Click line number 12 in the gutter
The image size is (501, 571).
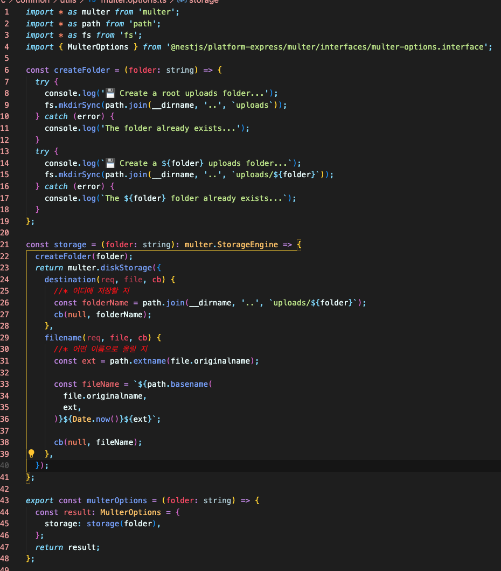4,140
